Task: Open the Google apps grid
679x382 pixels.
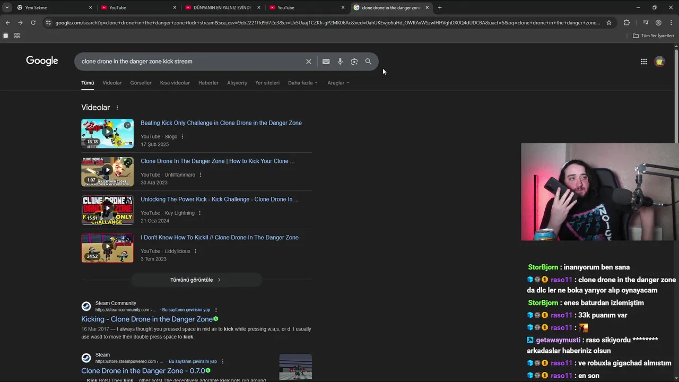Action: click(643, 62)
